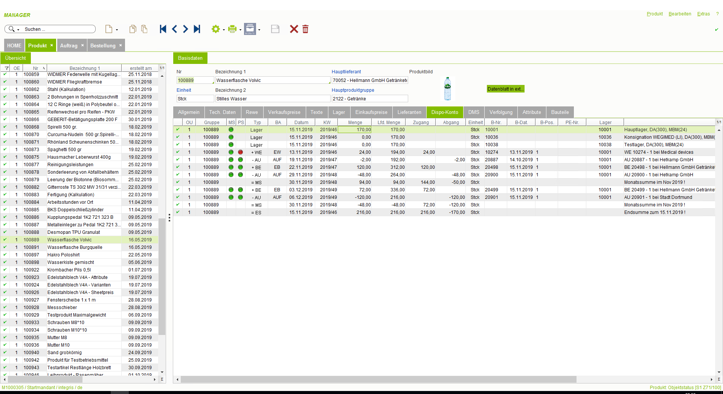Open the printer dropdown arrow
The width and height of the screenshot is (723, 394).
pyautogui.click(x=240, y=30)
